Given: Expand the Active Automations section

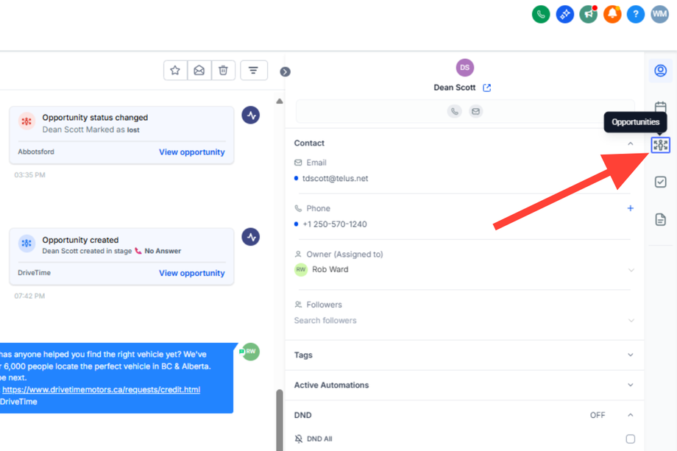Looking at the screenshot, I should [x=631, y=385].
